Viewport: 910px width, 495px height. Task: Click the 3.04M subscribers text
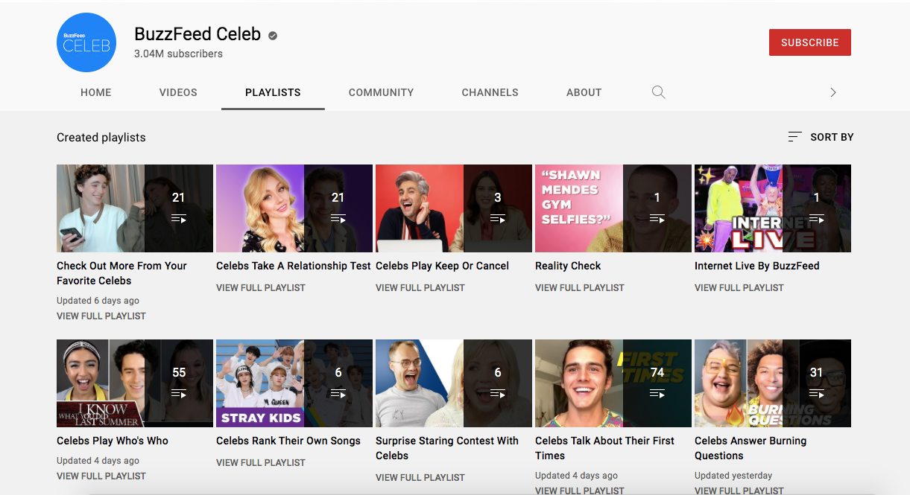[178, 54]
